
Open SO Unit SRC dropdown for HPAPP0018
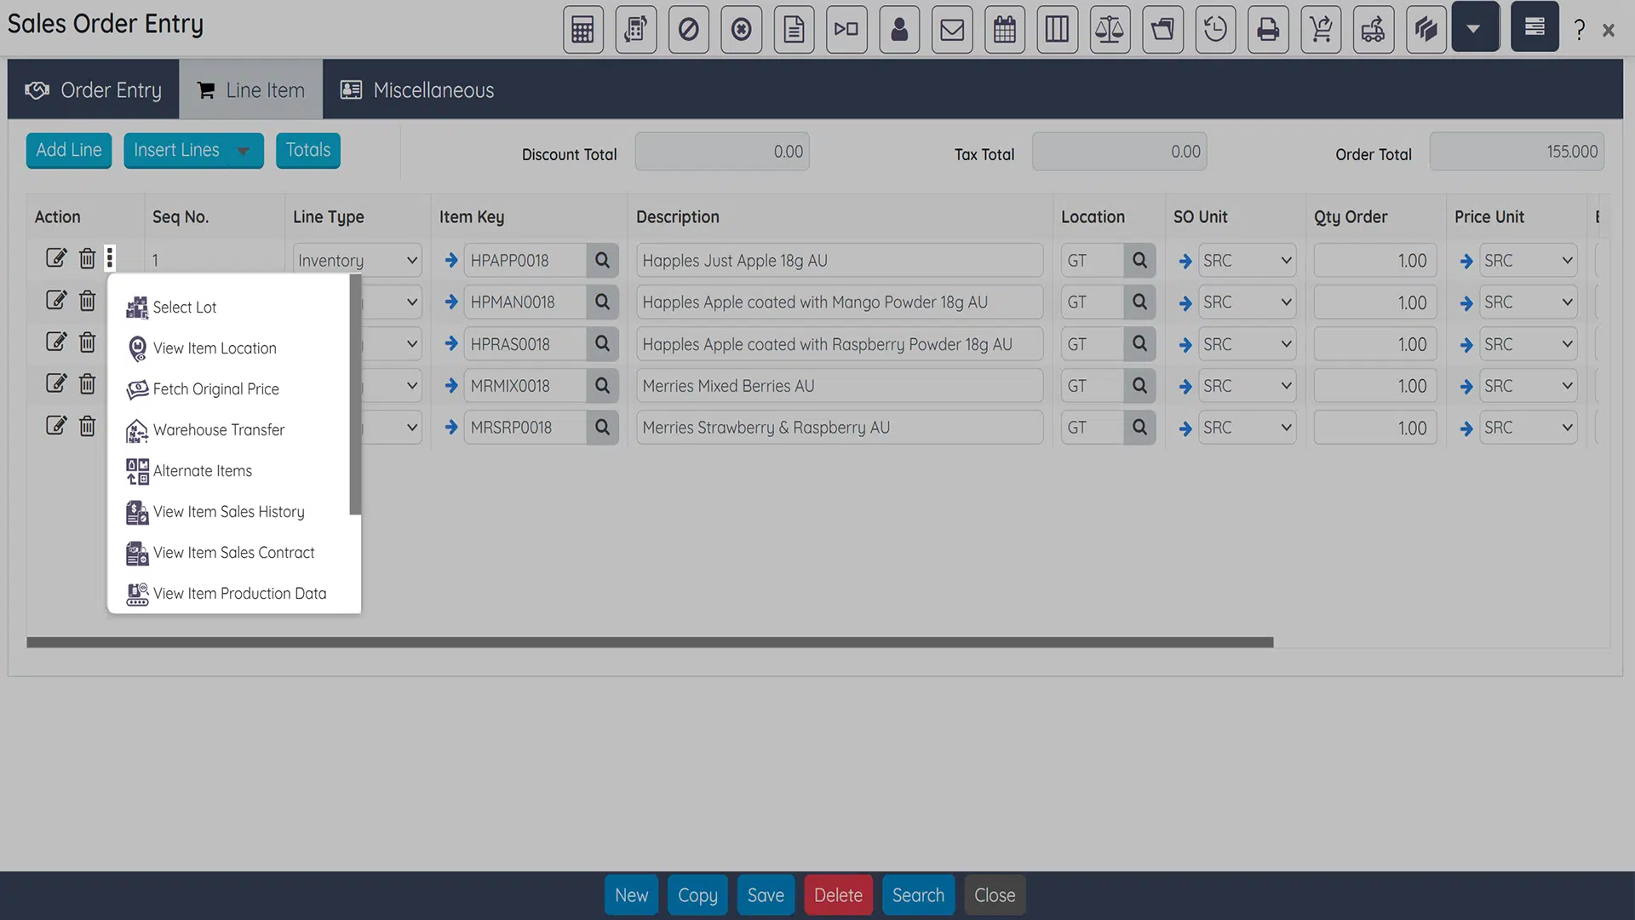tap(1247, 261)
